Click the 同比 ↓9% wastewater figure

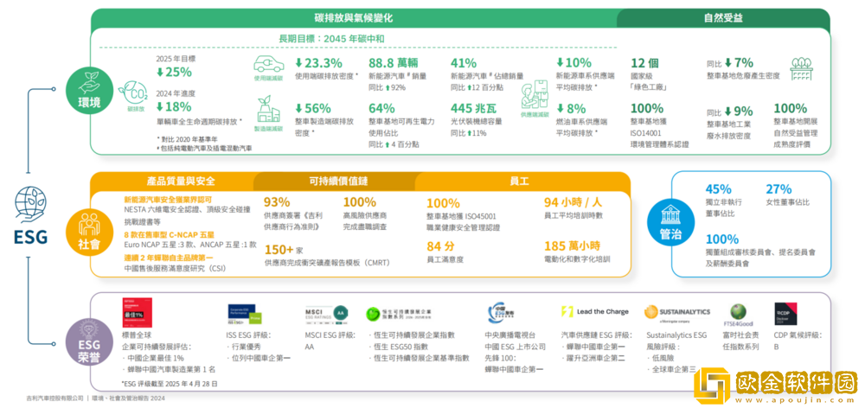[x=730, y=111]
